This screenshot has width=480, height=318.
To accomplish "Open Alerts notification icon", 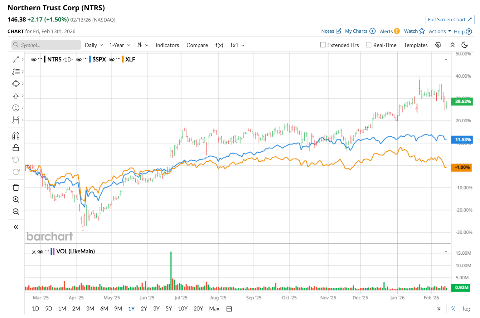I will pos(397,31).
